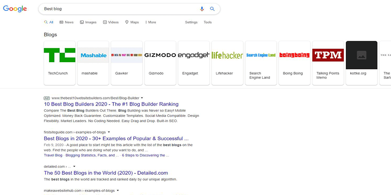Click the blue search magnifier icon

(x=212, y=9)
